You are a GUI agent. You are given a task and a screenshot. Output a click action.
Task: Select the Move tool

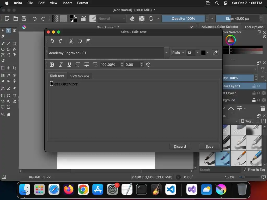(9, 68)
